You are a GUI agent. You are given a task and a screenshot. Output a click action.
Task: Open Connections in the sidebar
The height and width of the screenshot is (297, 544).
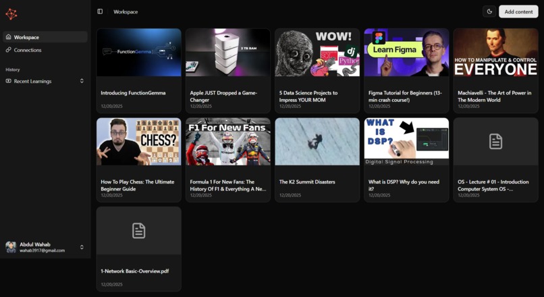[x=45, y=50]
